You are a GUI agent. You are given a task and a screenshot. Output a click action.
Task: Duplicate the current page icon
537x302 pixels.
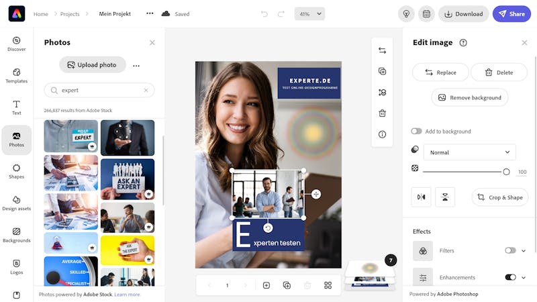click(x=287, y=285)
